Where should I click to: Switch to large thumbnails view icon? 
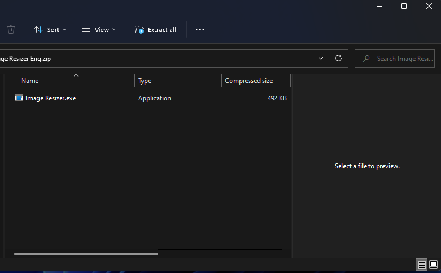(433, 264)
